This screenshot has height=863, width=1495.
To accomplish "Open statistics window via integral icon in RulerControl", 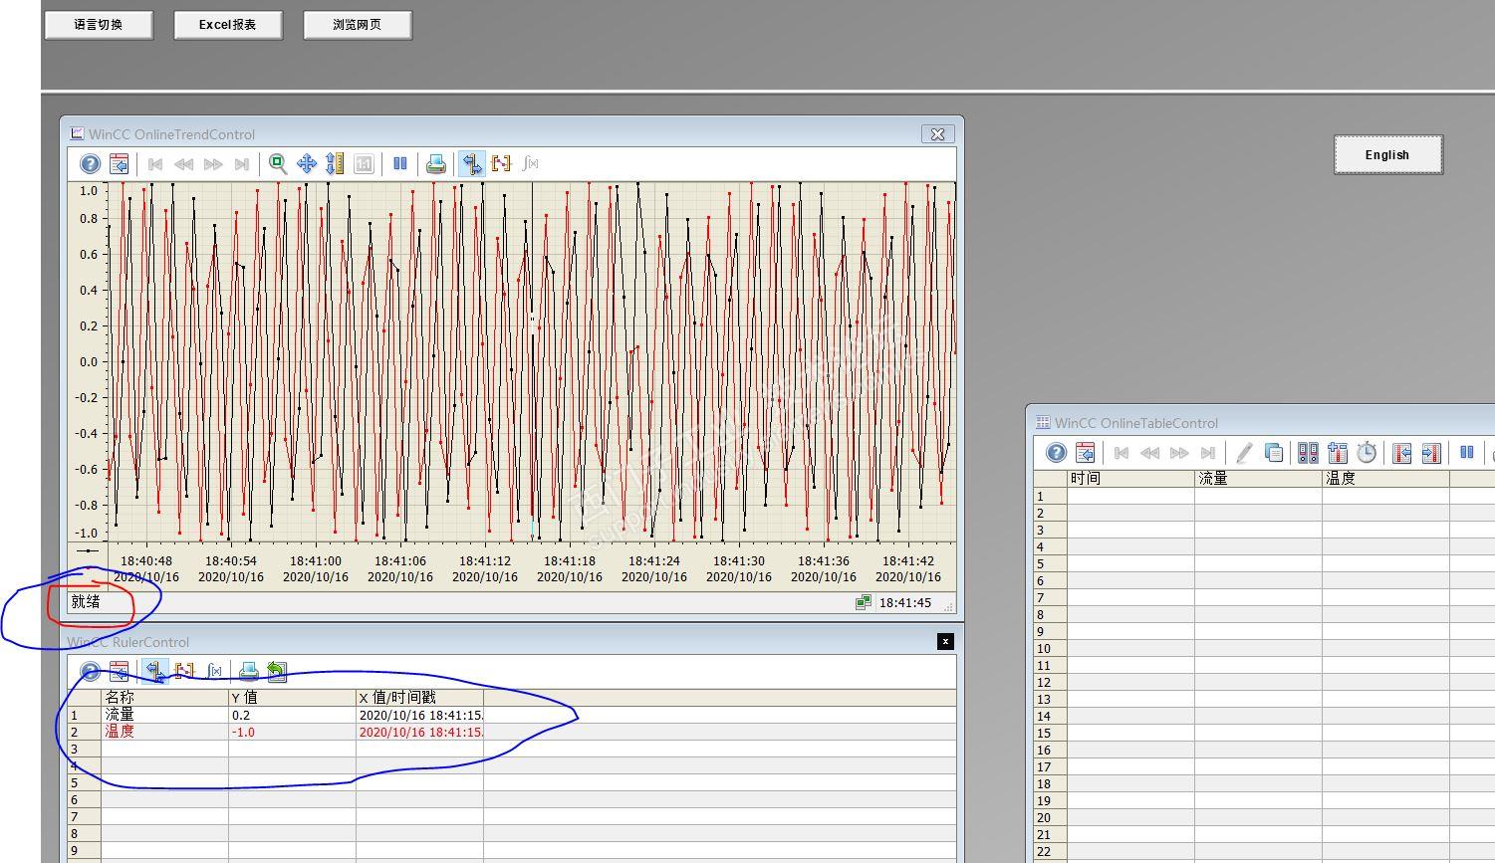I will [213, 672].
